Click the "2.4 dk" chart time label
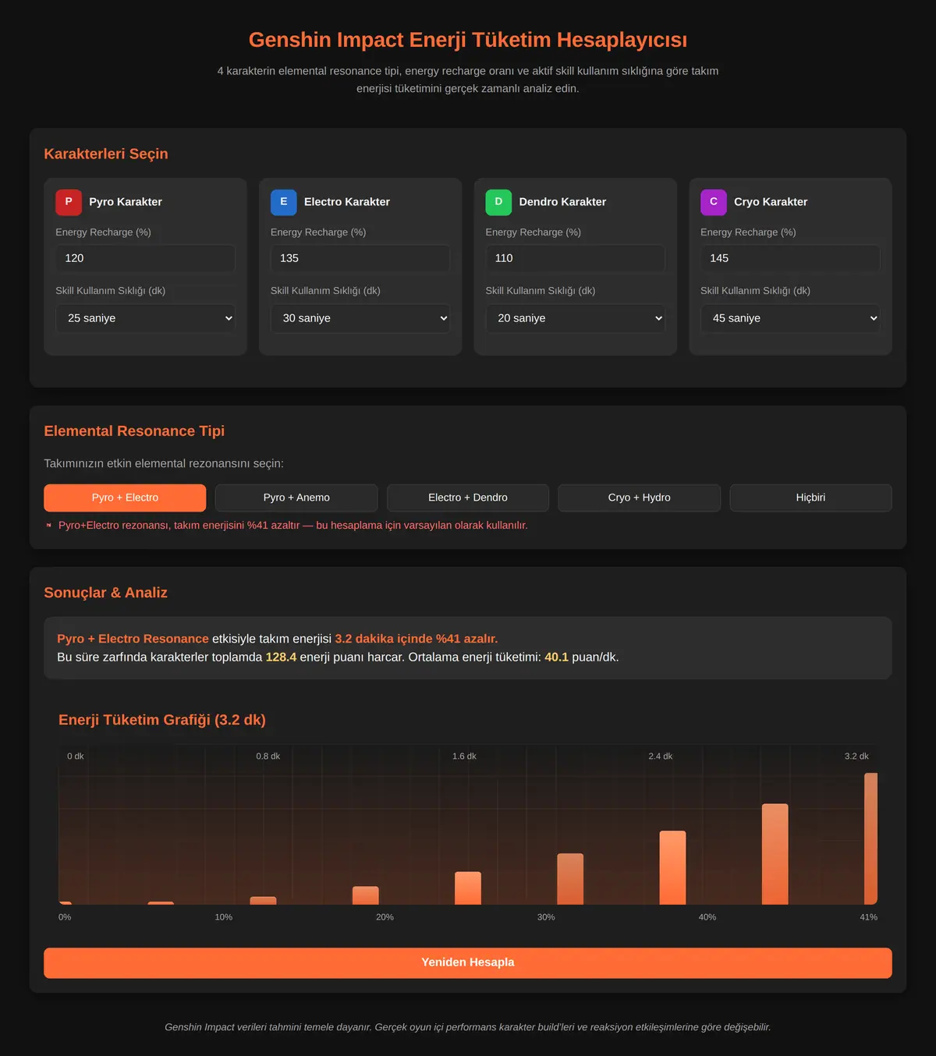Screen dimensions: 936x1056 661,757
